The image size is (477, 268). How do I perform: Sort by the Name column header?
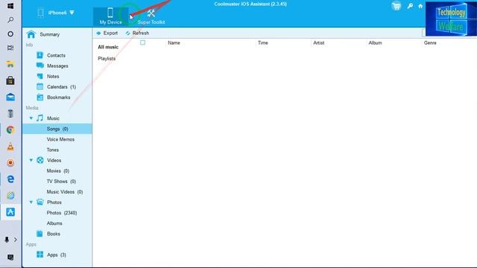174,43
